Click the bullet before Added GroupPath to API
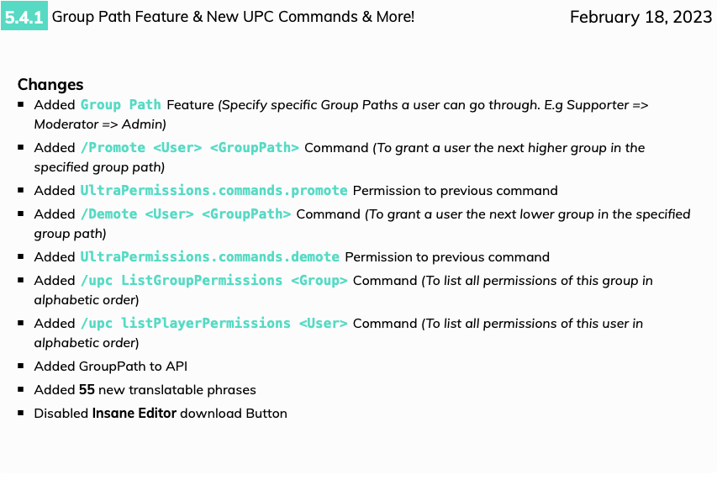 [x=20, y=366]
